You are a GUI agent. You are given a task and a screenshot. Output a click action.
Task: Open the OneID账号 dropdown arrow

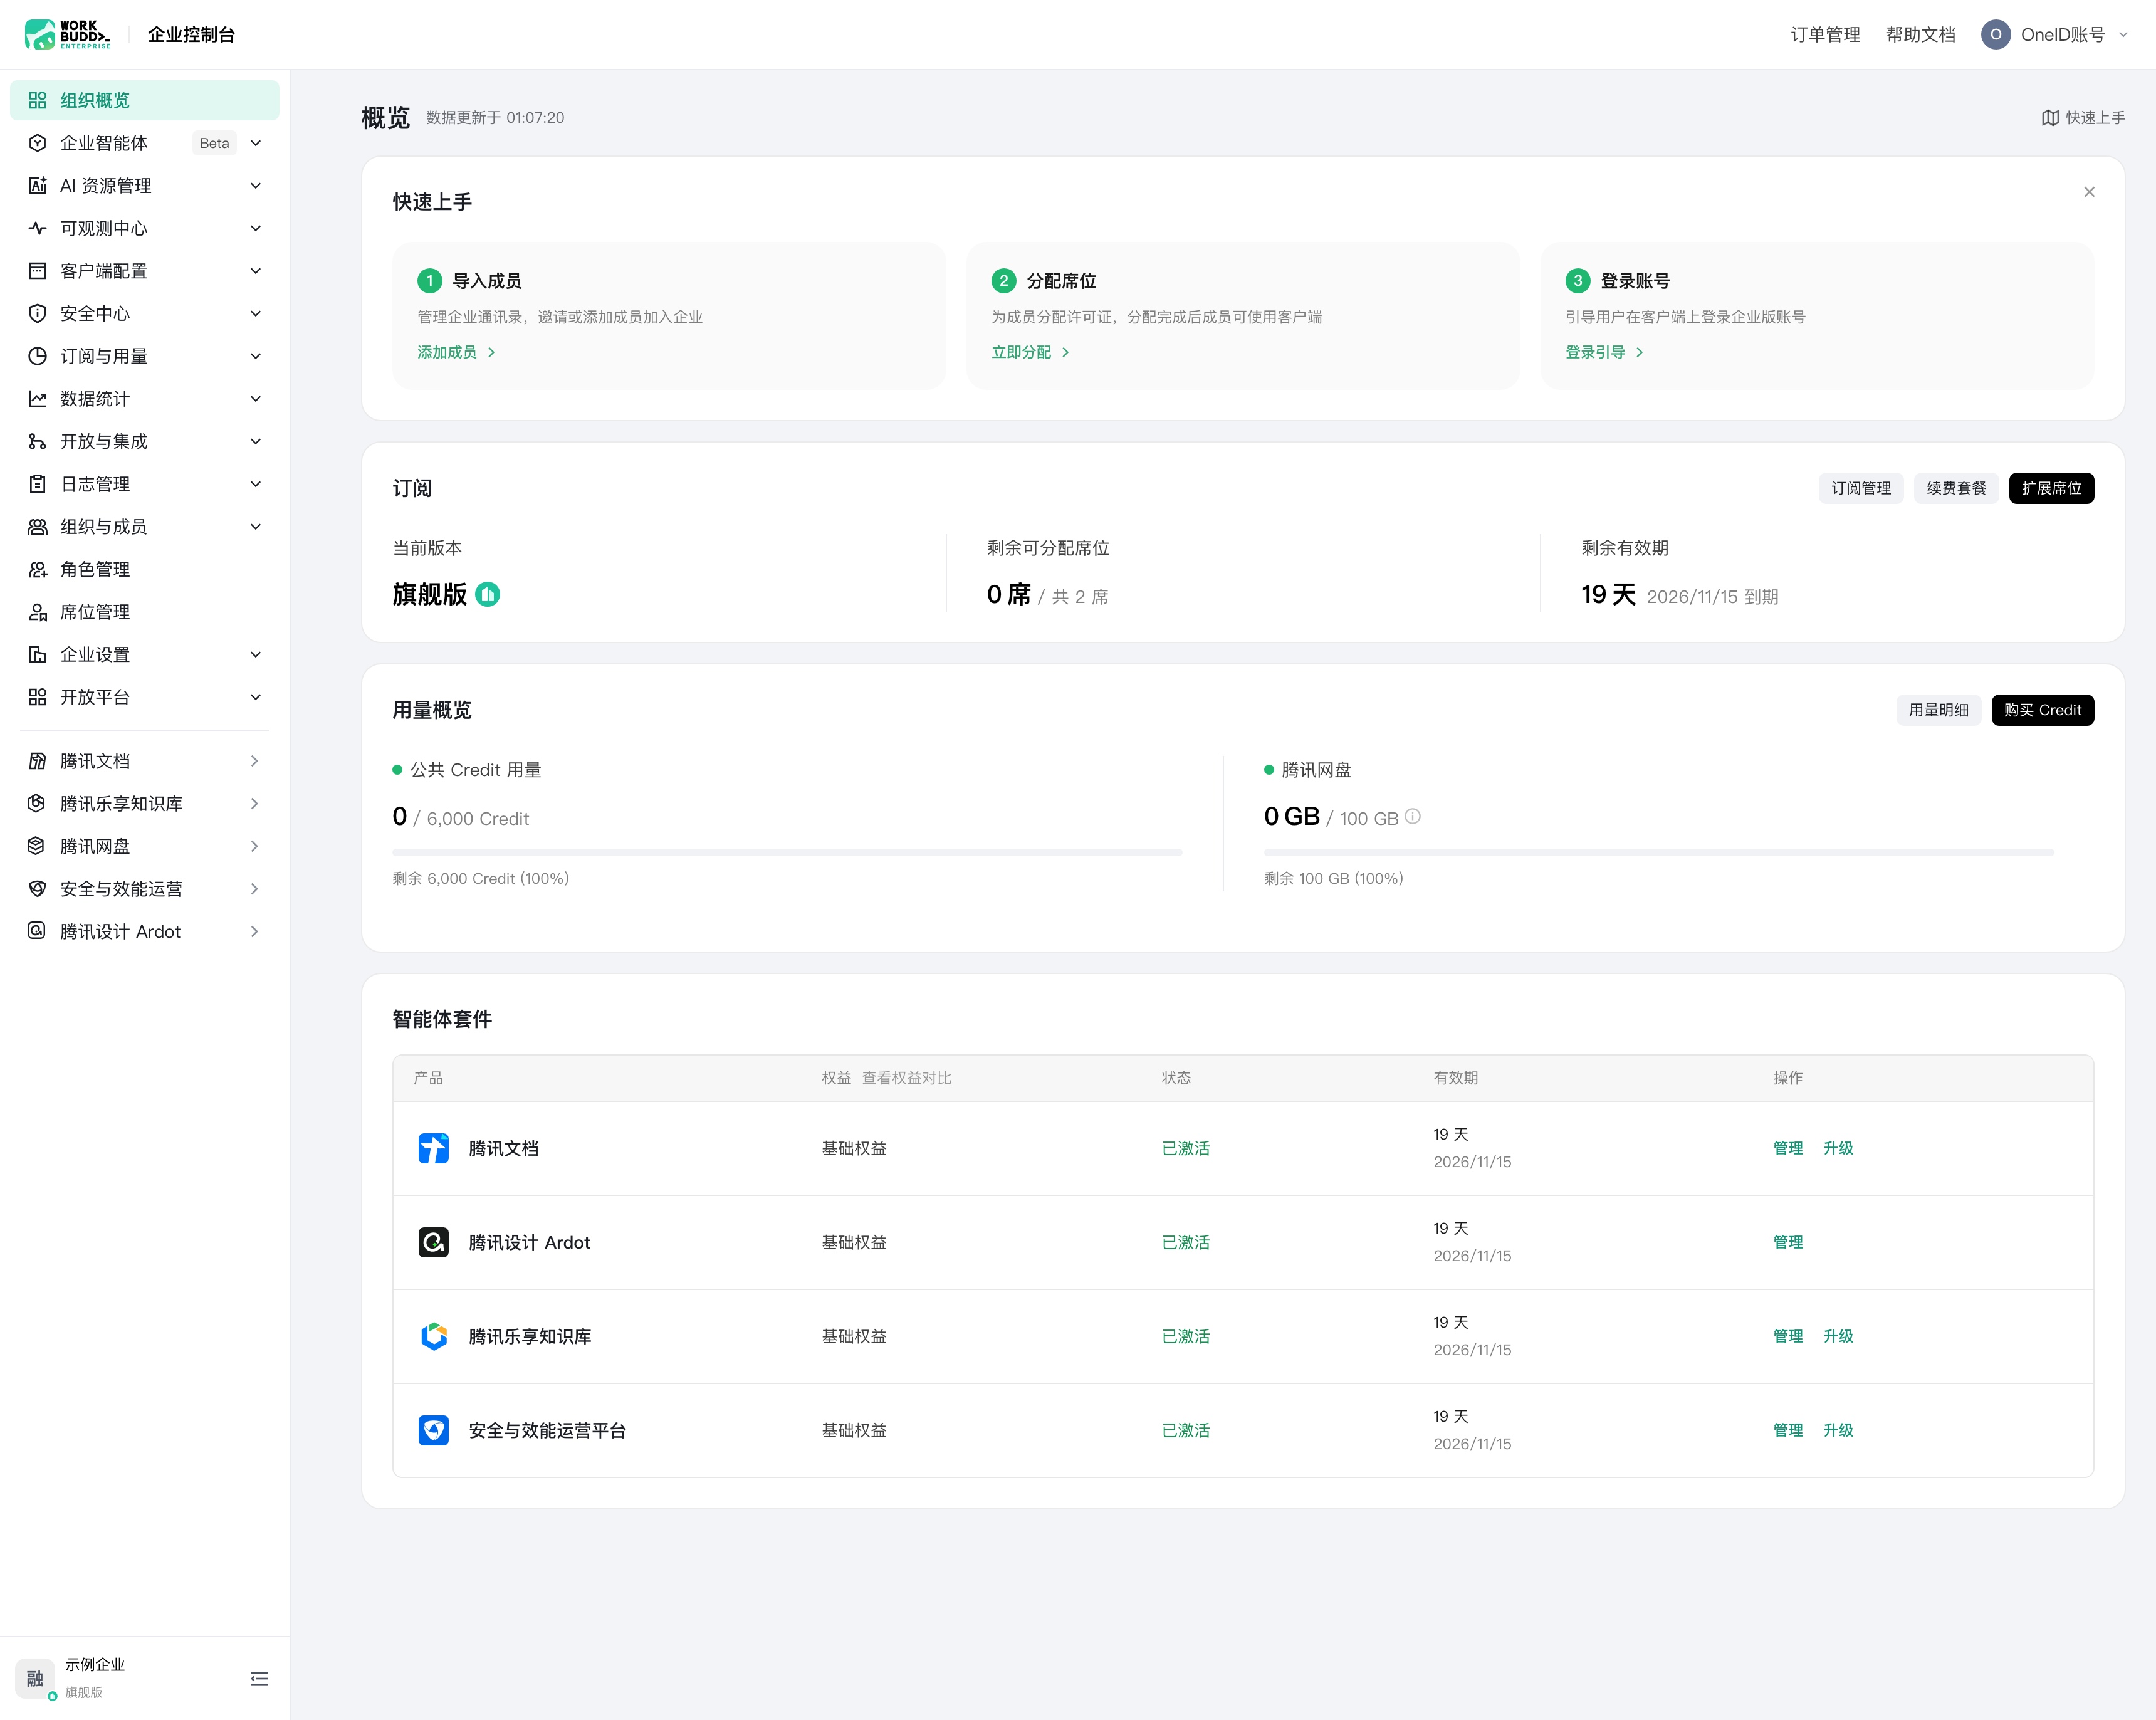click(2123, 35)
